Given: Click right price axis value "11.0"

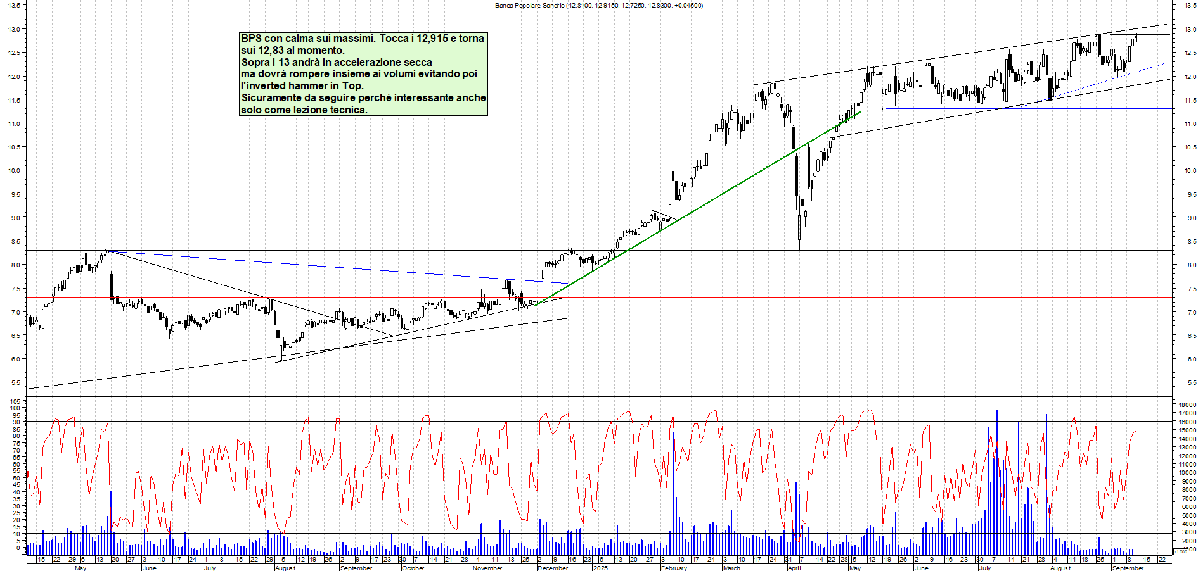Looking at the screenshot, I should pos(1191,123).
